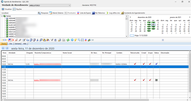Click the copy pages icon after edit pencil
The image size is (191, 101).
tap(28, 40)
